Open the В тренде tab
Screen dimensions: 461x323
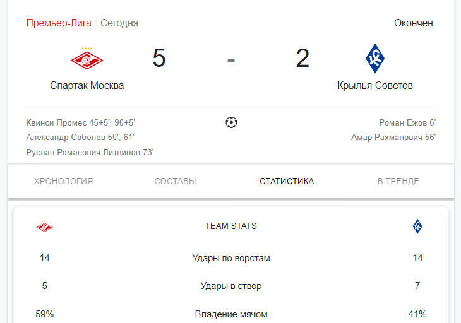tap(398, 181)
